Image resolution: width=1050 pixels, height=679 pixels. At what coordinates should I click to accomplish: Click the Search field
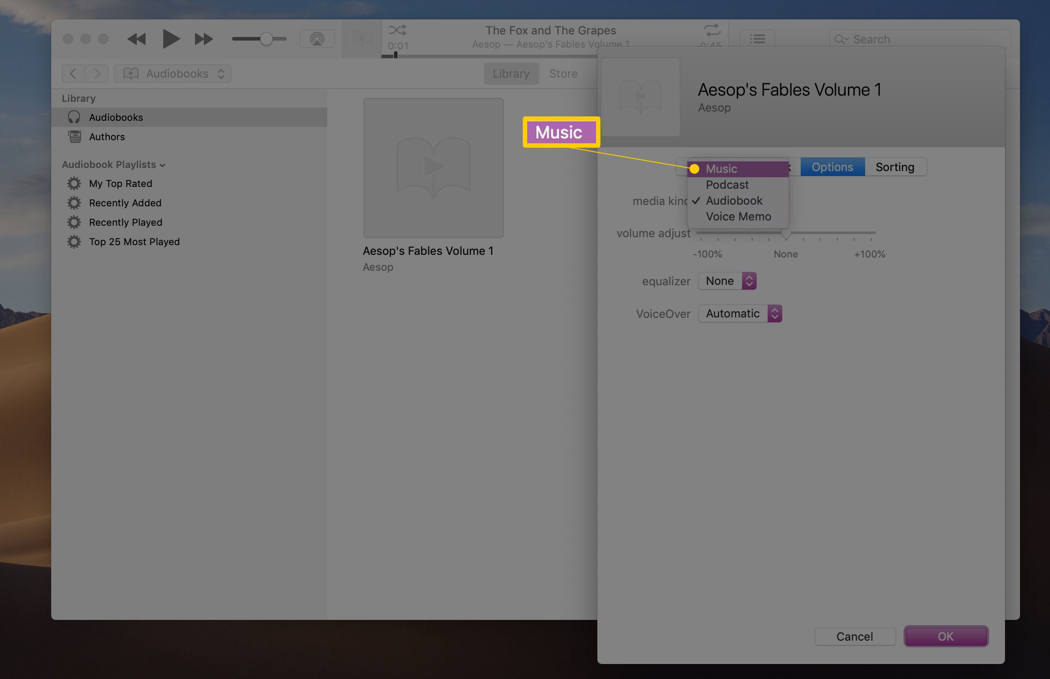pos(920,39)
